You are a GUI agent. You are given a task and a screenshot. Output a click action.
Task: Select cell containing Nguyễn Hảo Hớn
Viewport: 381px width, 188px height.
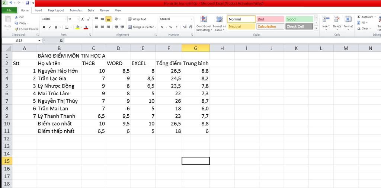(x=59, y=71)
